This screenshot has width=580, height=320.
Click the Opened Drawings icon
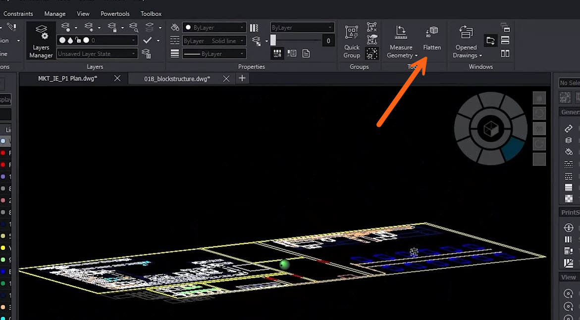click(466, 34)
